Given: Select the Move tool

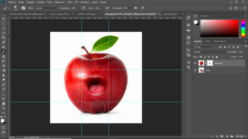Looking at the screenshot, I should 3,19.
